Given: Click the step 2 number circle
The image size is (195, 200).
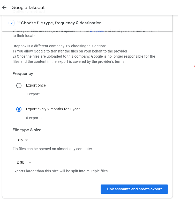Looking at the screenshot, I should click(x=12, y=23).
